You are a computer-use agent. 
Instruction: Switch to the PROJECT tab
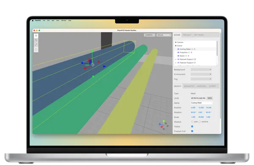click(x=187, y=35)
